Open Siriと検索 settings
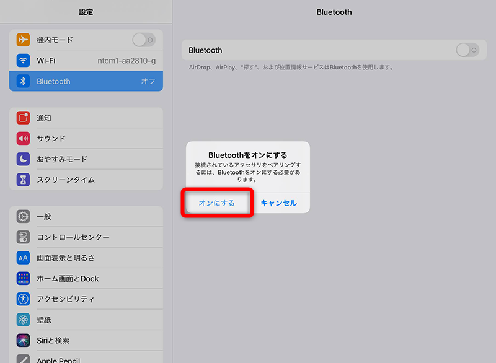The width and height of the screenshot is (496, 363). (86, 340)
